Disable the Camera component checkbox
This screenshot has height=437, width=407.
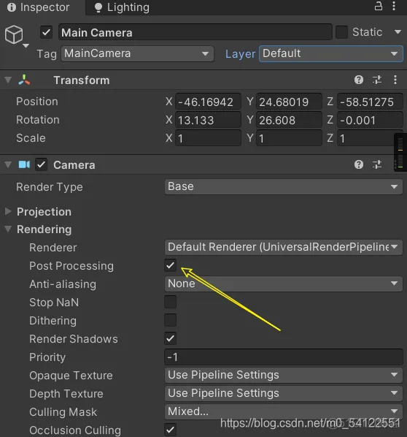[41, 164]
